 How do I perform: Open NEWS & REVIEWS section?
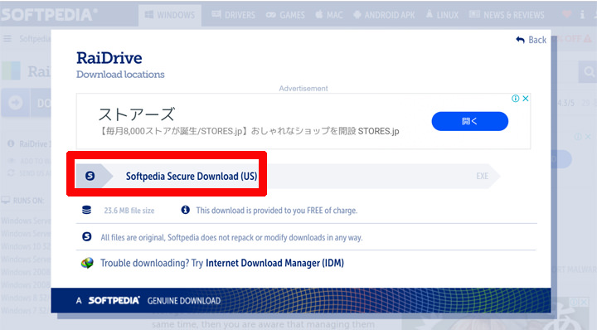tap(507, 15)
